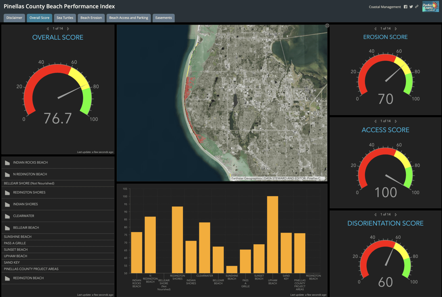Screen dimensions: 442x297
Task: Select Belleair Shore (Not Nourished) in the list
Action: (29, 183)
